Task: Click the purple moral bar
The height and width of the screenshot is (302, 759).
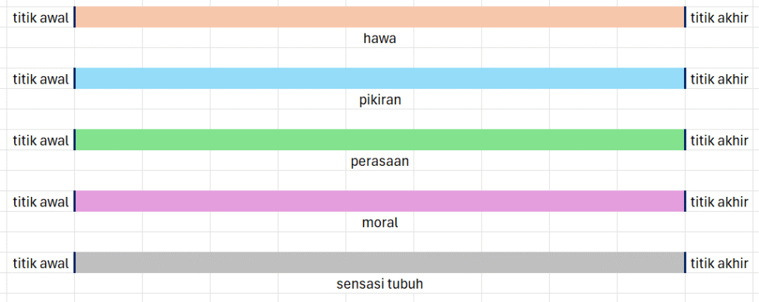Action: (x=379, y=201)
